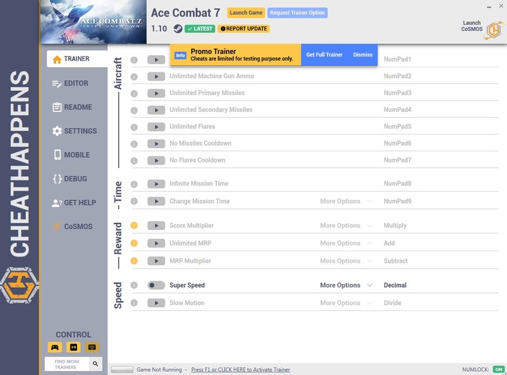Click the Multiply hotkey for Score Multiplier
Image resolution: width=507 pixels, height=375 pixels.
[395, 226]
